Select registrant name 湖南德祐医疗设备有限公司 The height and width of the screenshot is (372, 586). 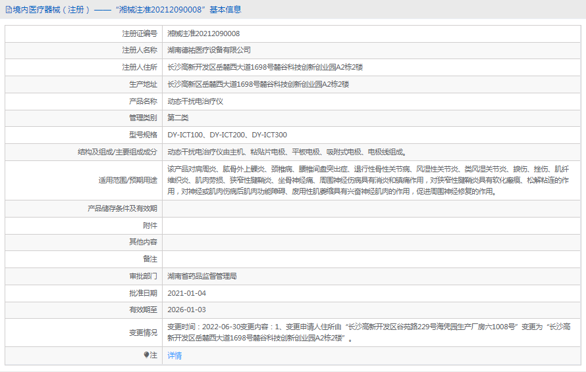(209, 50)
